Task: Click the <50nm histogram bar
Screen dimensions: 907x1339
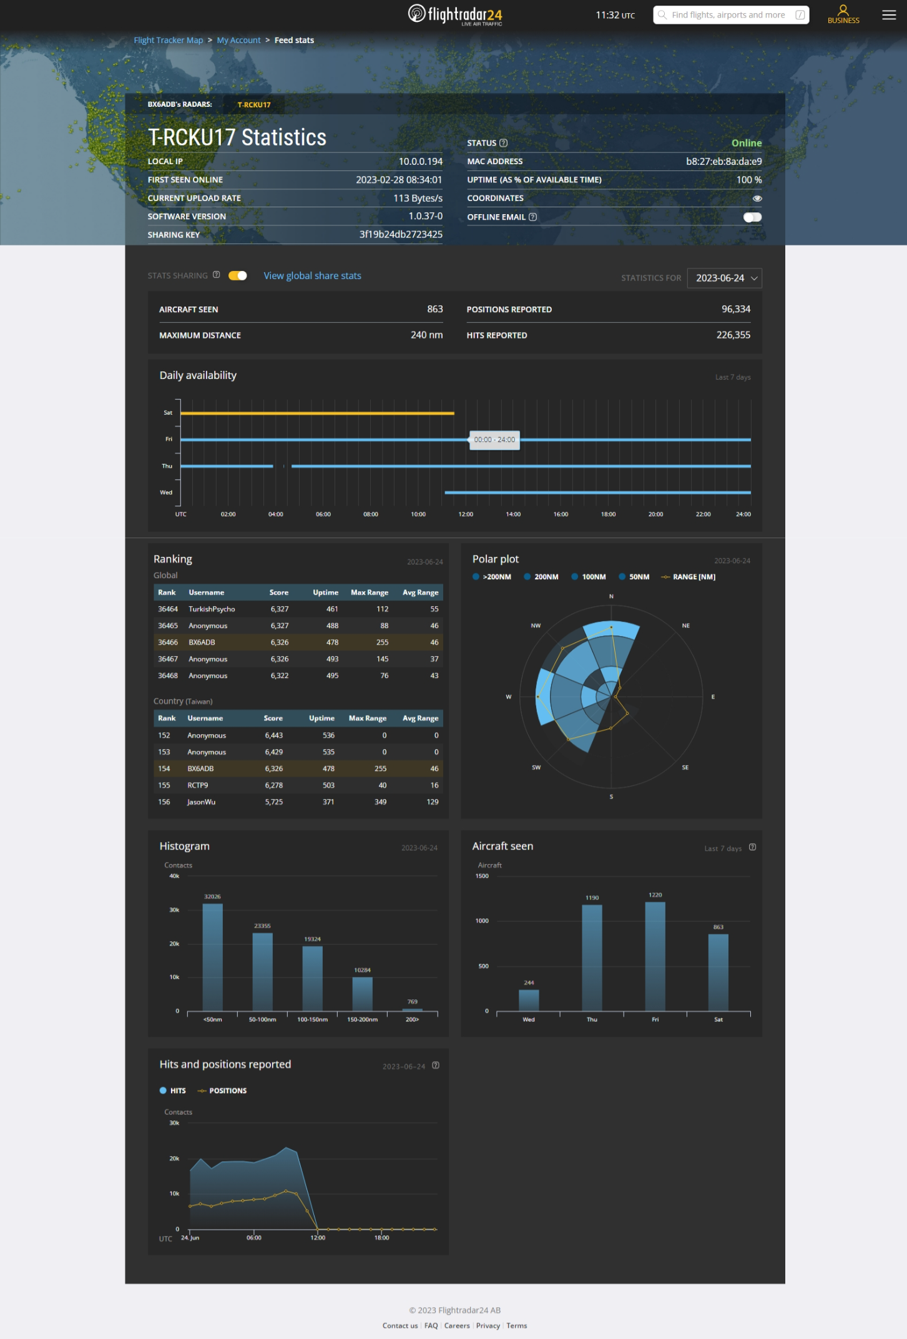Action: 212,957
